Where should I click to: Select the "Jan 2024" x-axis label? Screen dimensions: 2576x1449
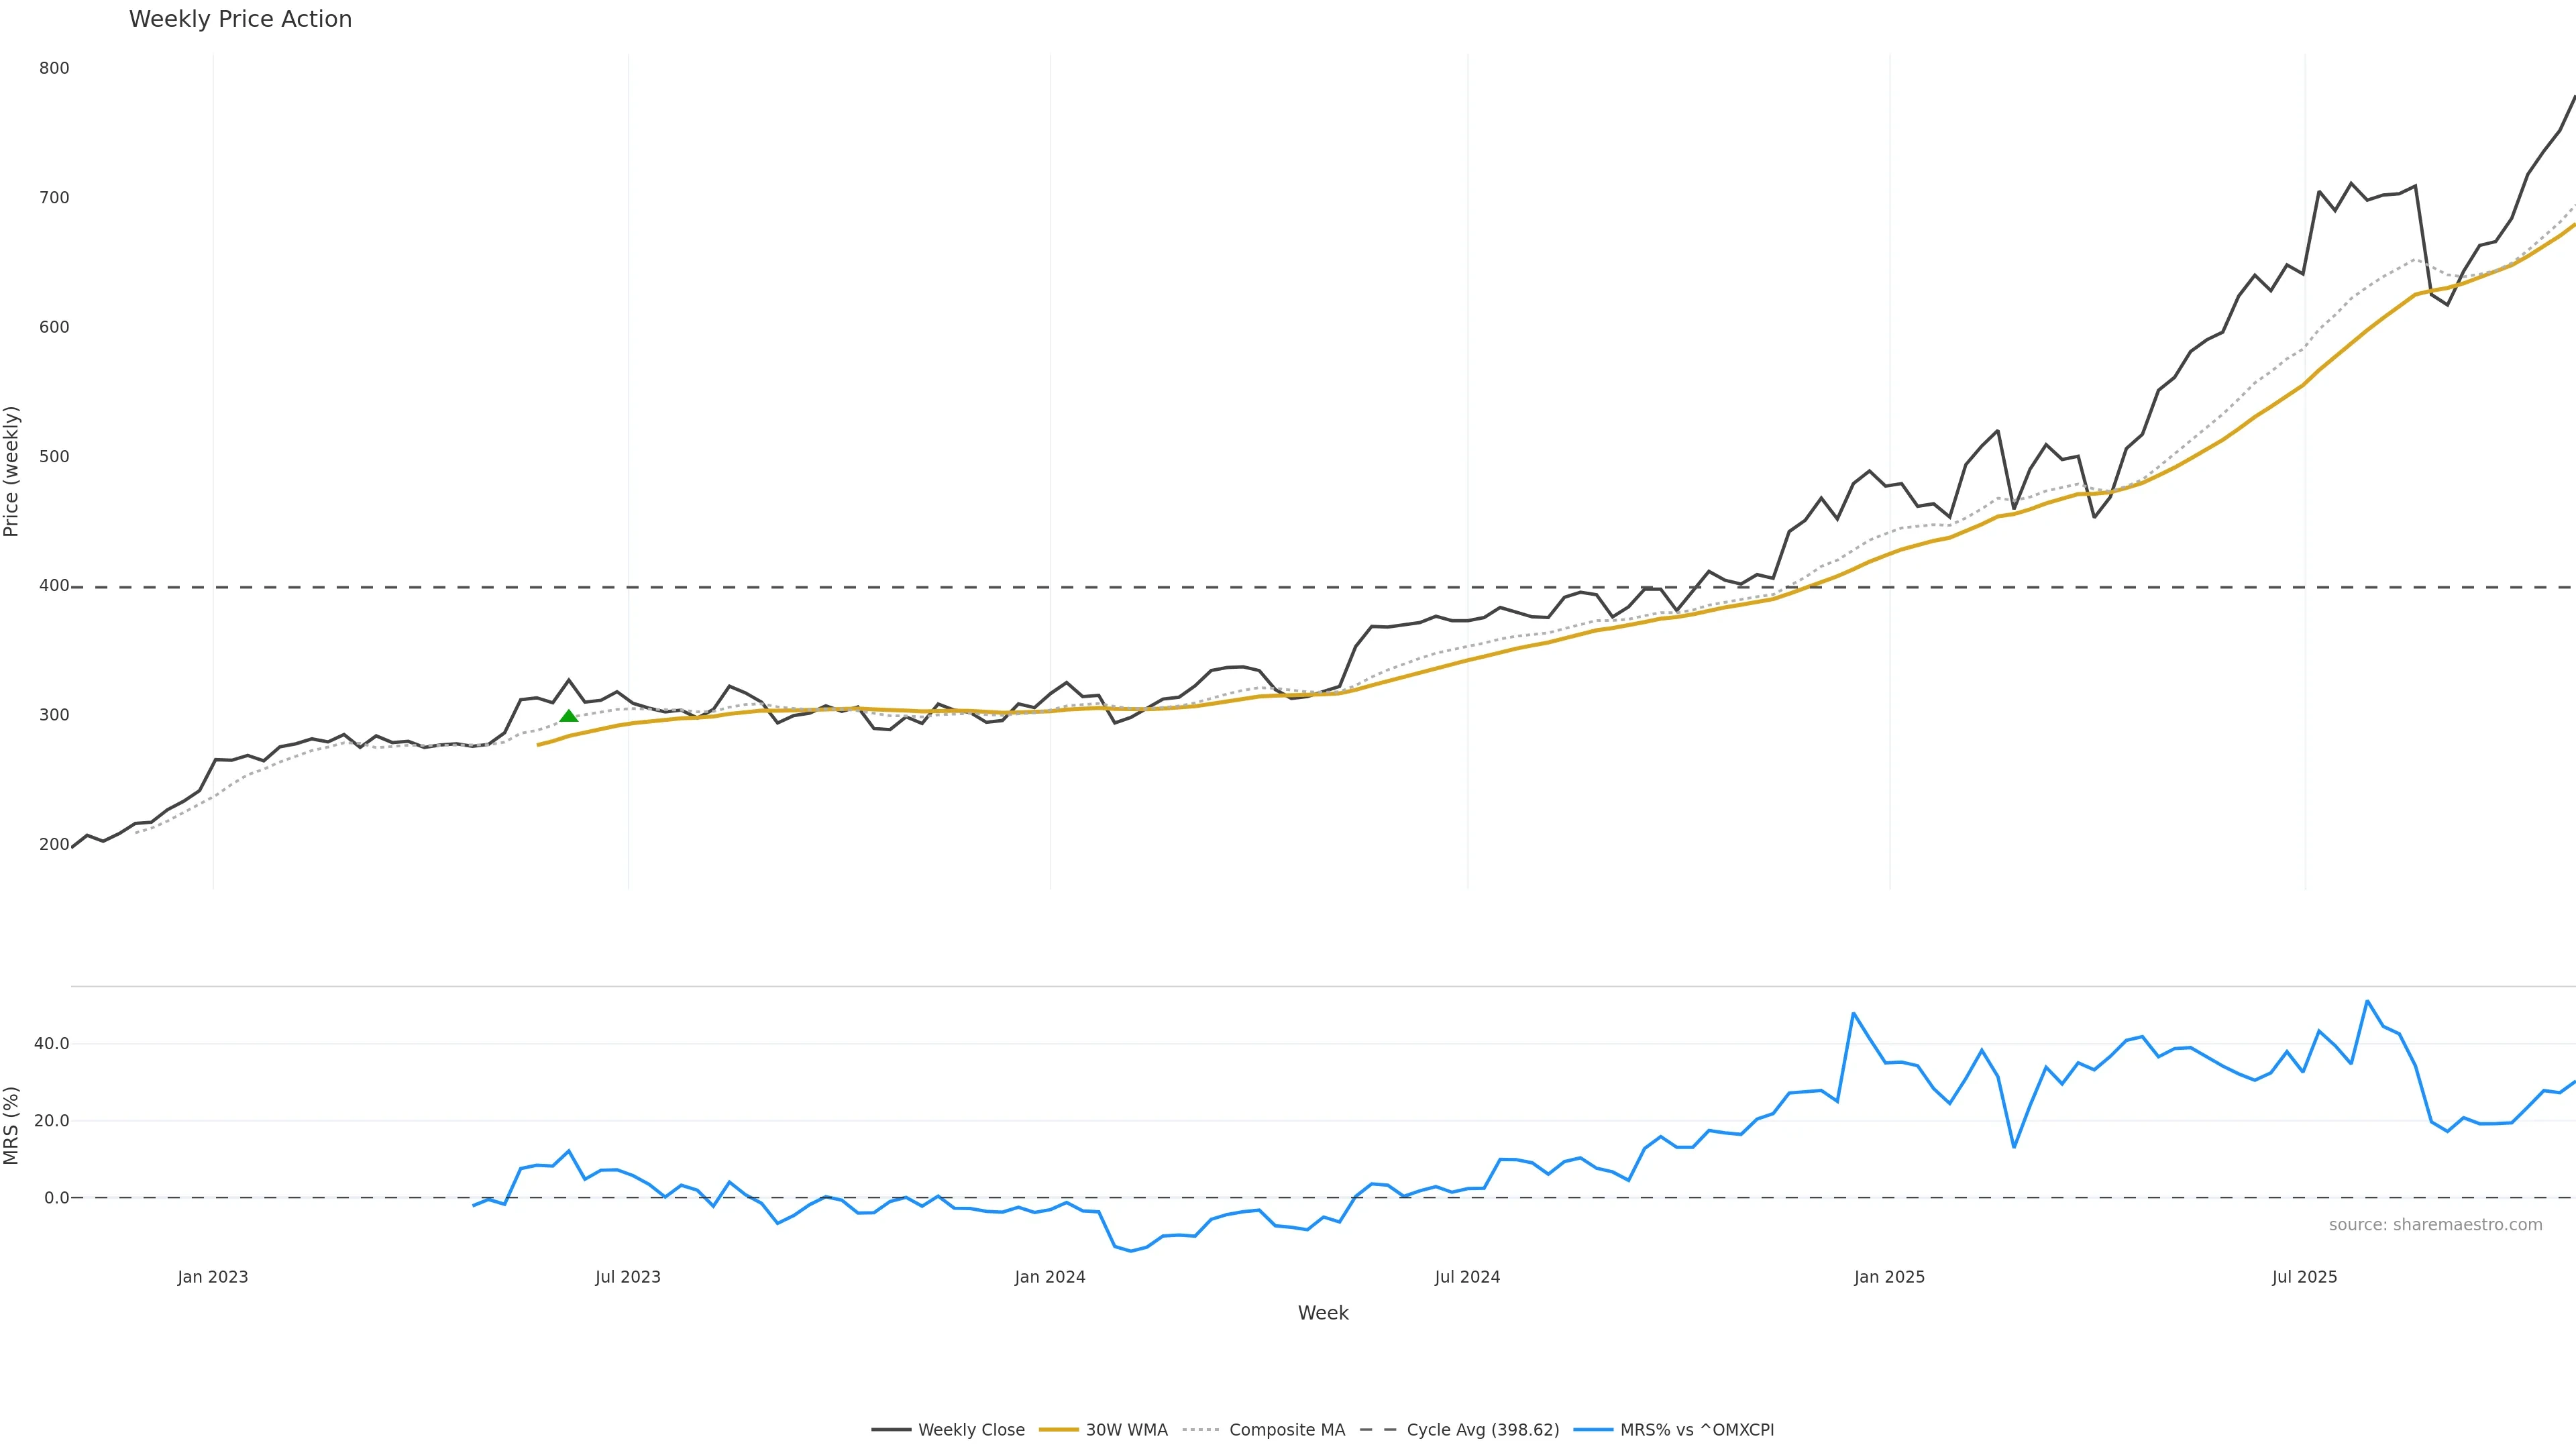[1050, 1277]
